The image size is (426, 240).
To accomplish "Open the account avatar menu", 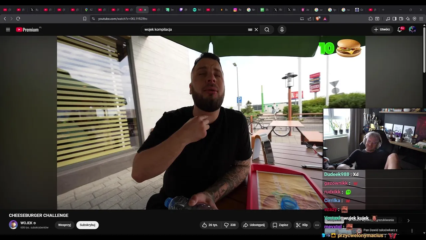I will pos(412,30).
